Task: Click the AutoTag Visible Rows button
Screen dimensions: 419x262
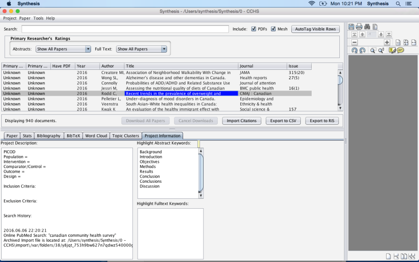Action: pyautogui.click(x=316, y=29)
